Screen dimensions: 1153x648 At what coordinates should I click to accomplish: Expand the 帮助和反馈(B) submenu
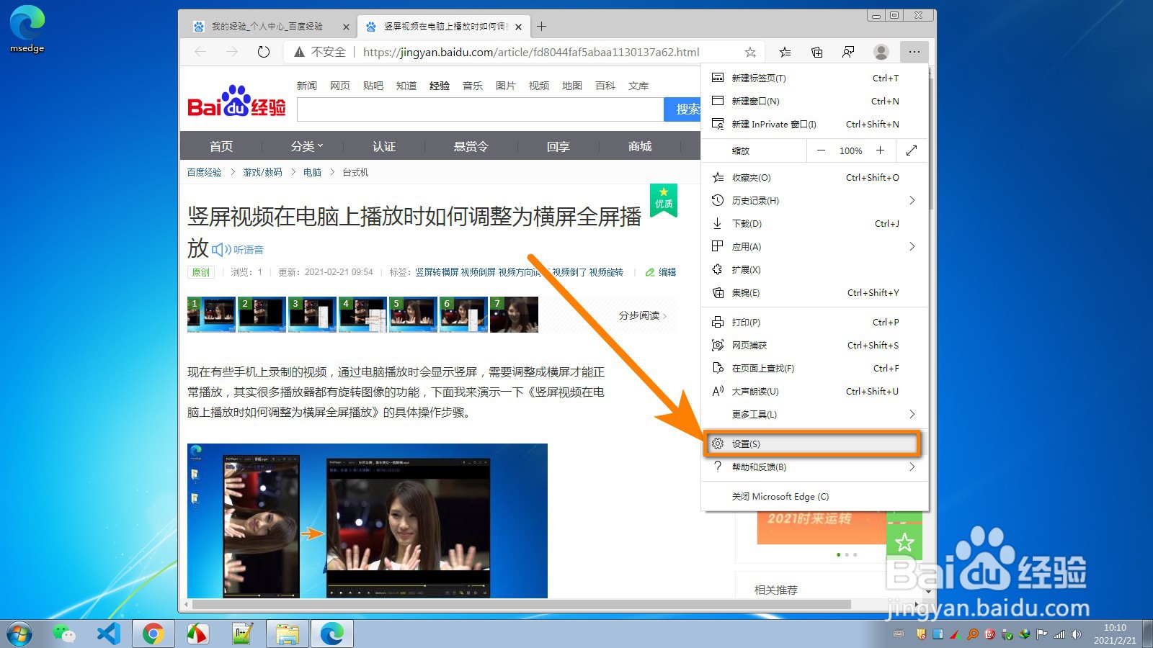point(815,467)
